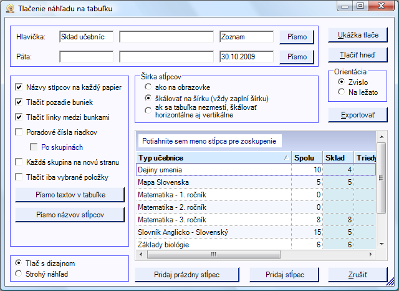Open 'Písmo názvov stĺpcov' font settings
The height and width of the screenshot is (291, 399).
[x=70, y=215]
